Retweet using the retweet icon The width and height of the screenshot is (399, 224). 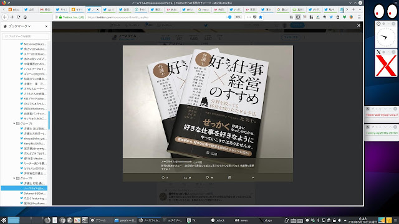[185, 177]
